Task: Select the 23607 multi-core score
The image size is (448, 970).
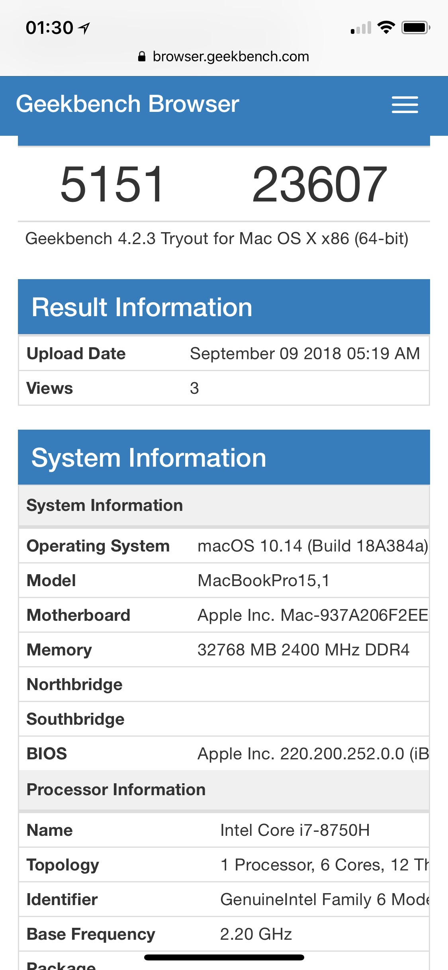Action: pyautogui.click(x=319, y=184)
